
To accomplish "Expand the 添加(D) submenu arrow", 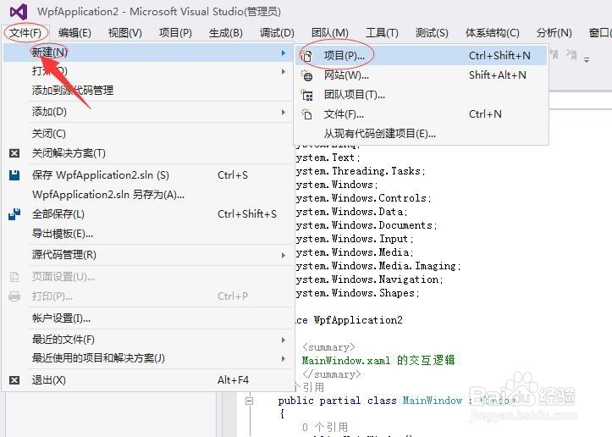I will tap(284, 112).
